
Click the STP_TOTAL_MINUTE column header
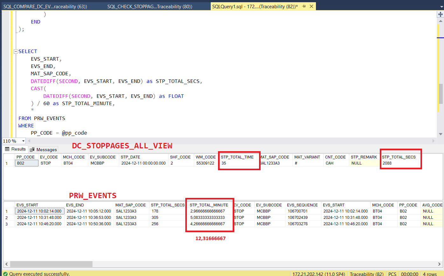209,205
